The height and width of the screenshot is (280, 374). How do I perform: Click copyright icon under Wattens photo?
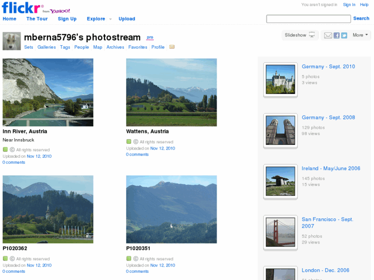coord(136,142)
